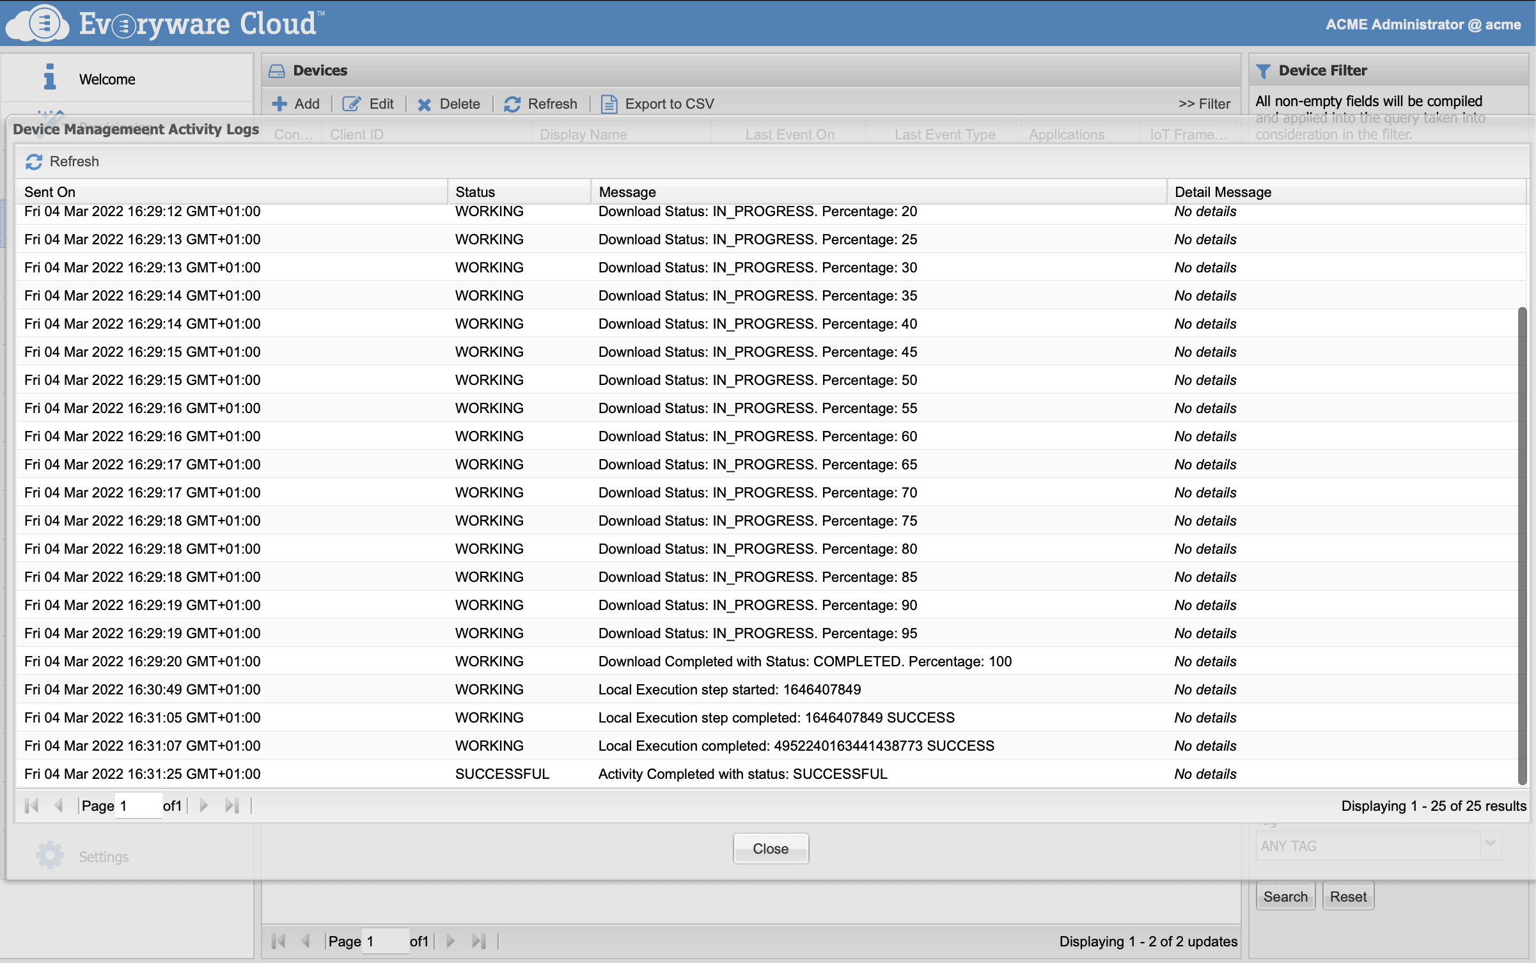The height and width of the screenshot is (963, 1536).
Task: Go to first page in activity logs pager
Action: (x=31, y=806)
